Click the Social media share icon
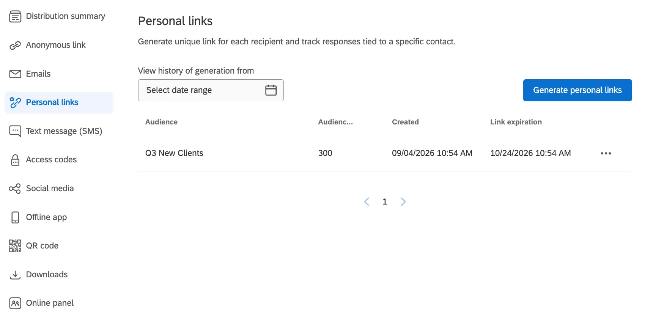 [x=15, y=189]
